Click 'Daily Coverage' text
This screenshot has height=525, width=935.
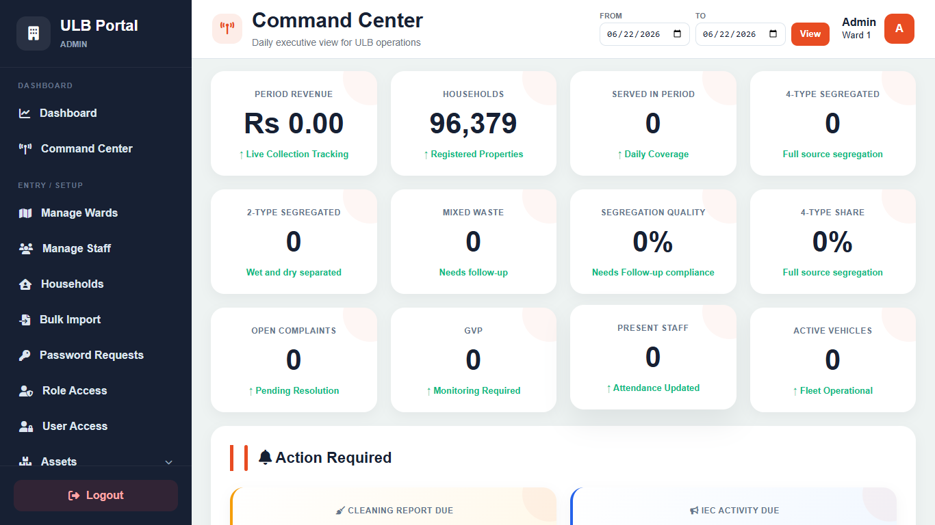pos(656,154)
